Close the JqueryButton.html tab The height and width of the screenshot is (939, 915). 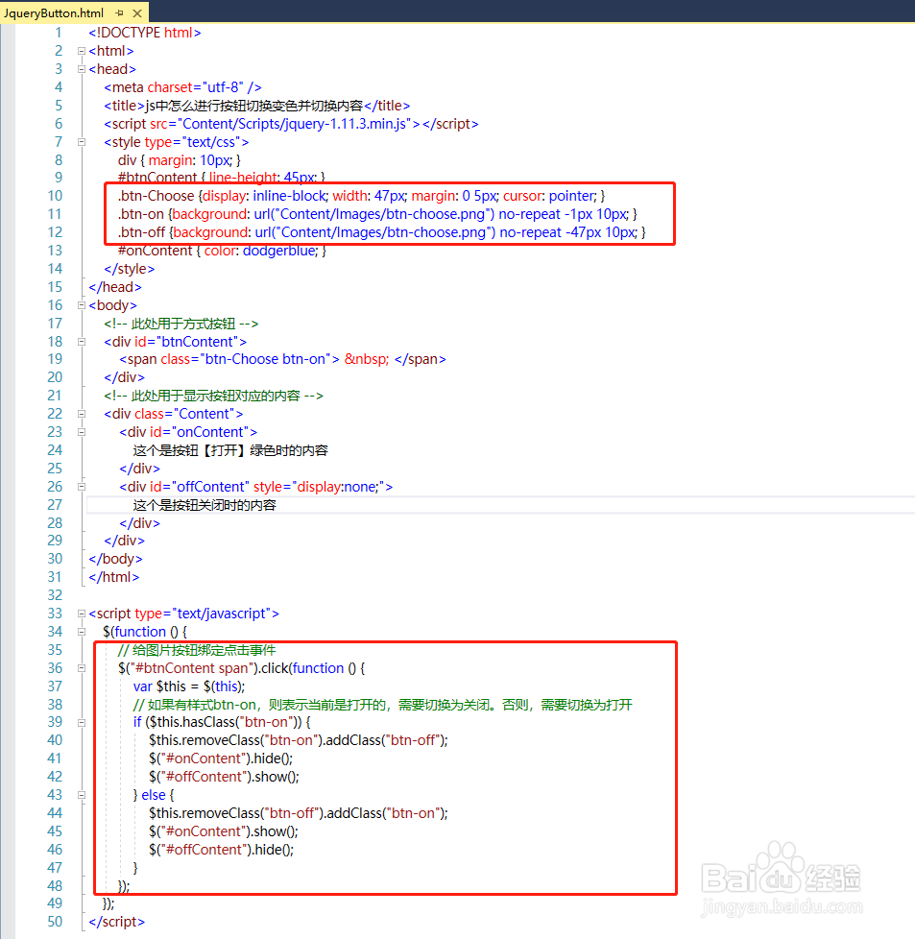pyautogui.click(x=137, y=12)
